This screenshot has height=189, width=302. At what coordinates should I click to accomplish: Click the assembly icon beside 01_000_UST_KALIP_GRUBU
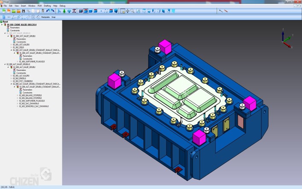pyautogui.click(x=12, y=36)
